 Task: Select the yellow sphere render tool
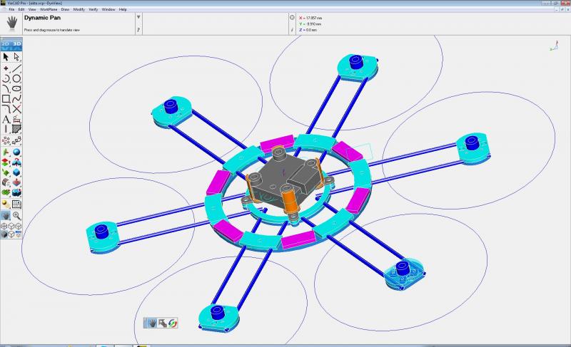pos(6,204)
